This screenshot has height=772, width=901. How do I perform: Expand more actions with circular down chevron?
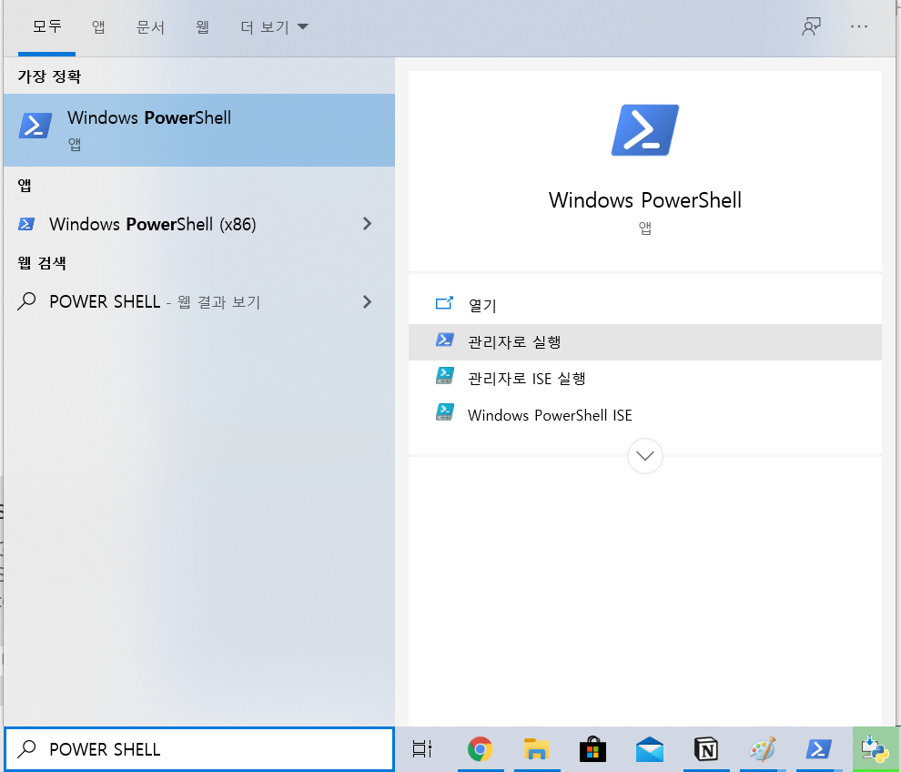pos(645,455)
